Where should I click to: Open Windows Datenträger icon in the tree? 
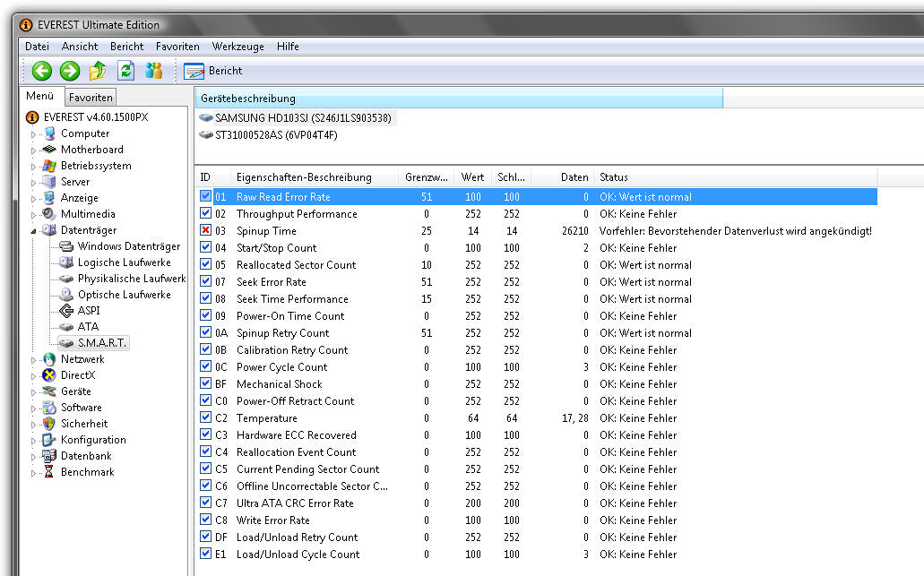click(66, 246)
